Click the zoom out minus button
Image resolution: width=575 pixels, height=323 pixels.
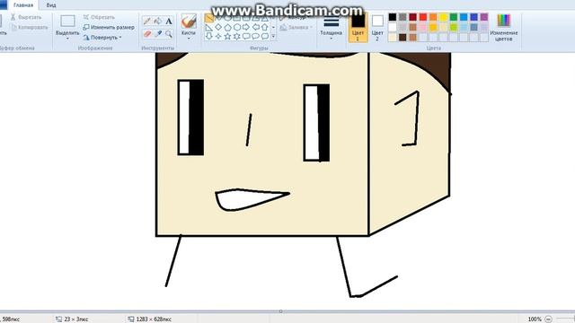[x=548, y=319]
